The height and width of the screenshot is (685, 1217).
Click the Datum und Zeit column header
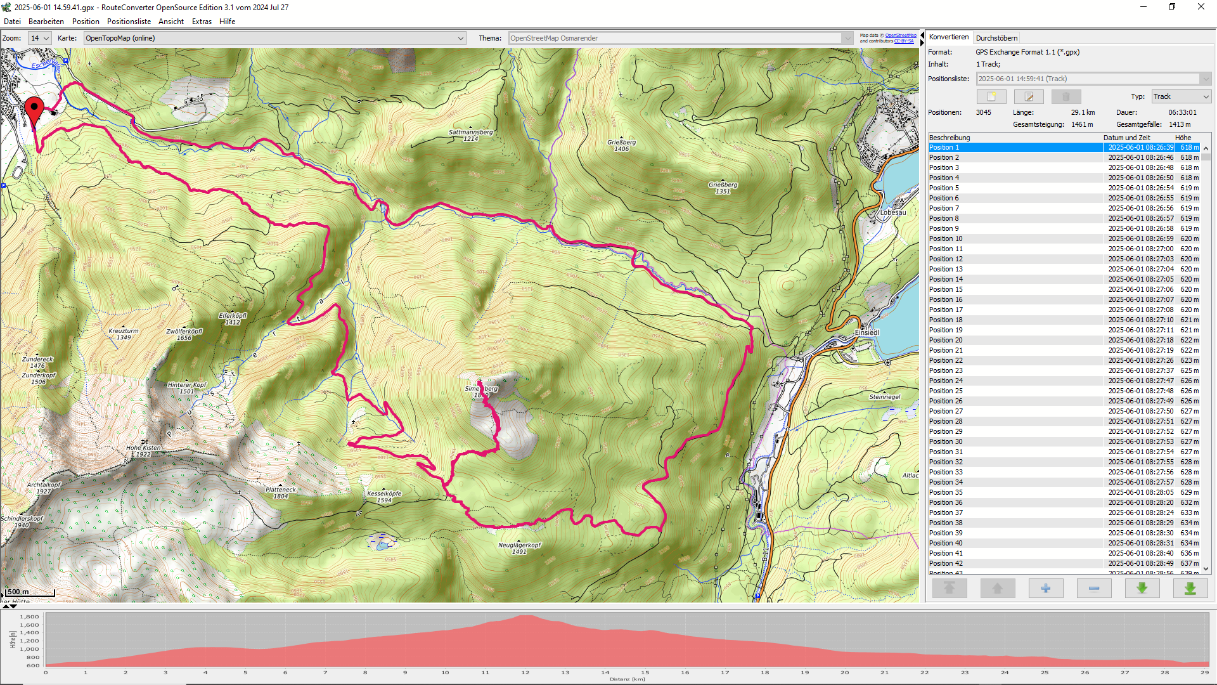click(1137, 138)
